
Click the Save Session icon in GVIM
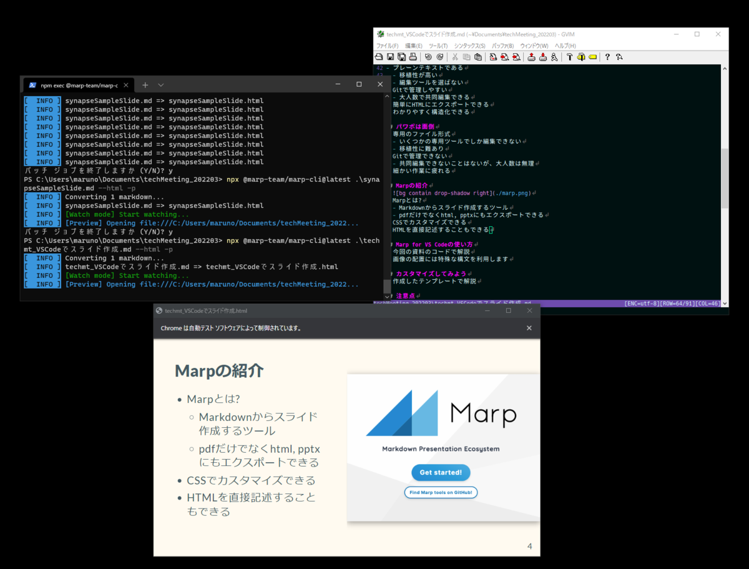tap(542, 57)
